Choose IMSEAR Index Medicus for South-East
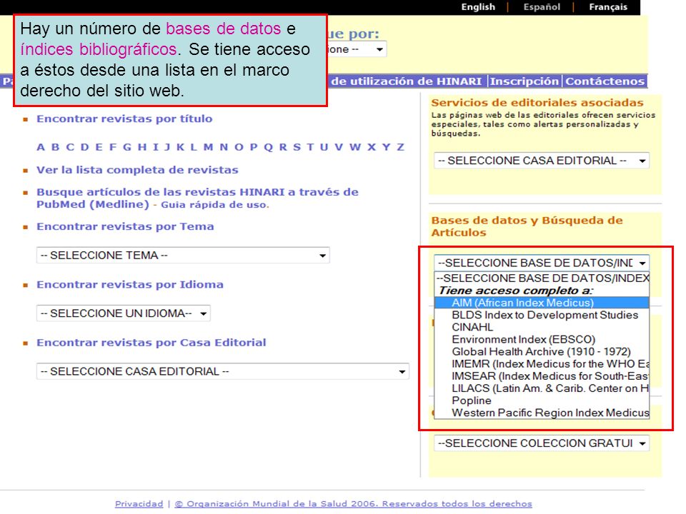 tap(542, 376)
